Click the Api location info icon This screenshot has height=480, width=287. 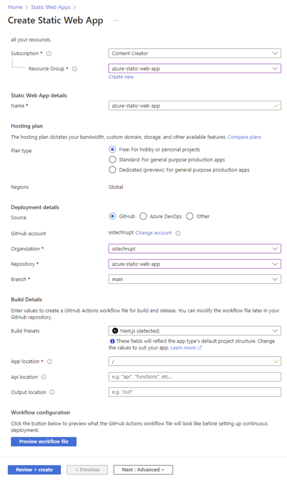(x=43, y=376)
